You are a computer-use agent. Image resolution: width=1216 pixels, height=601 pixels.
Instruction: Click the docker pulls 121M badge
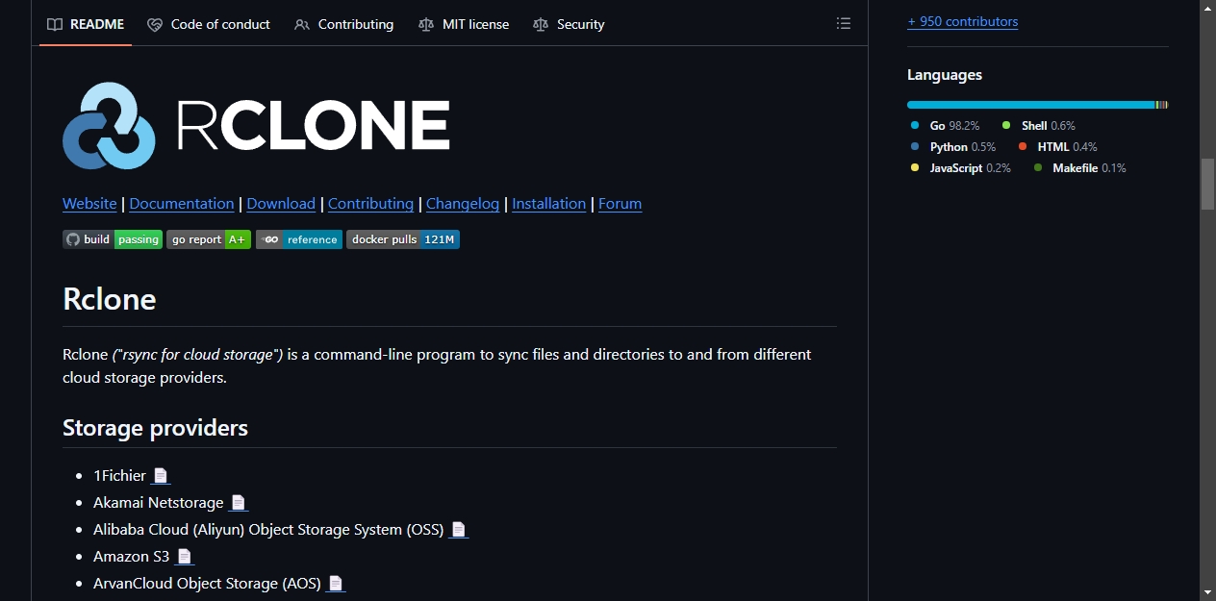[x=403, y=239]
